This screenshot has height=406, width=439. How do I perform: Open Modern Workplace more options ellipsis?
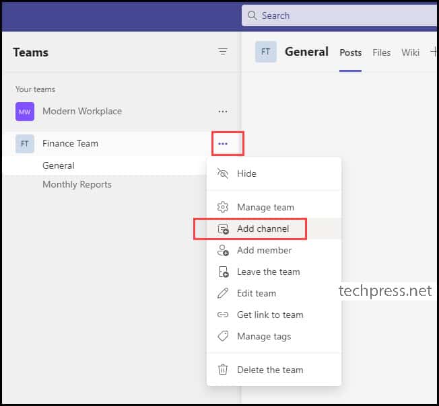point(223,112)
